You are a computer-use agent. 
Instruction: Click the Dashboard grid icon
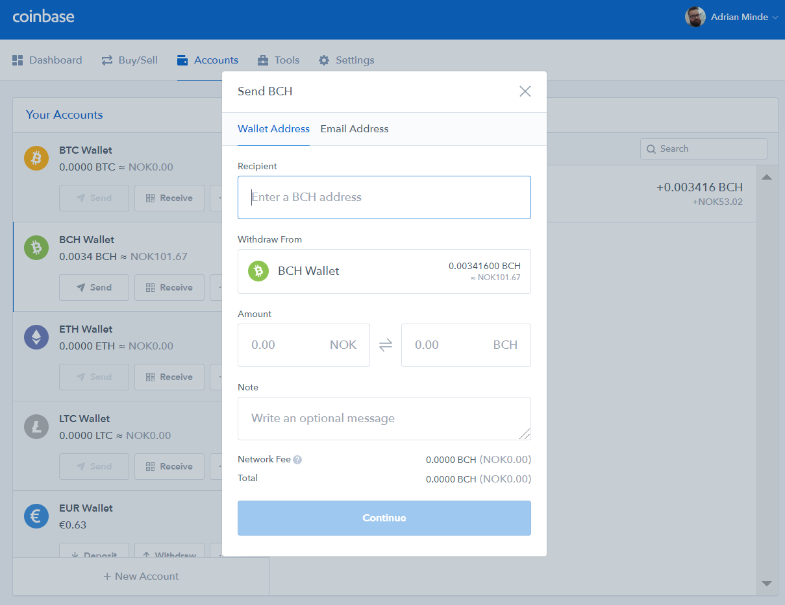[18, 60]
